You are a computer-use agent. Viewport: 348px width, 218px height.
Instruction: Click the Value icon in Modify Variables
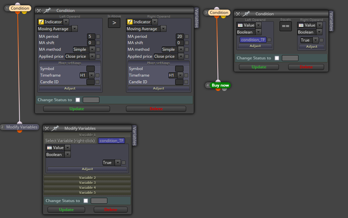point(50,148)
